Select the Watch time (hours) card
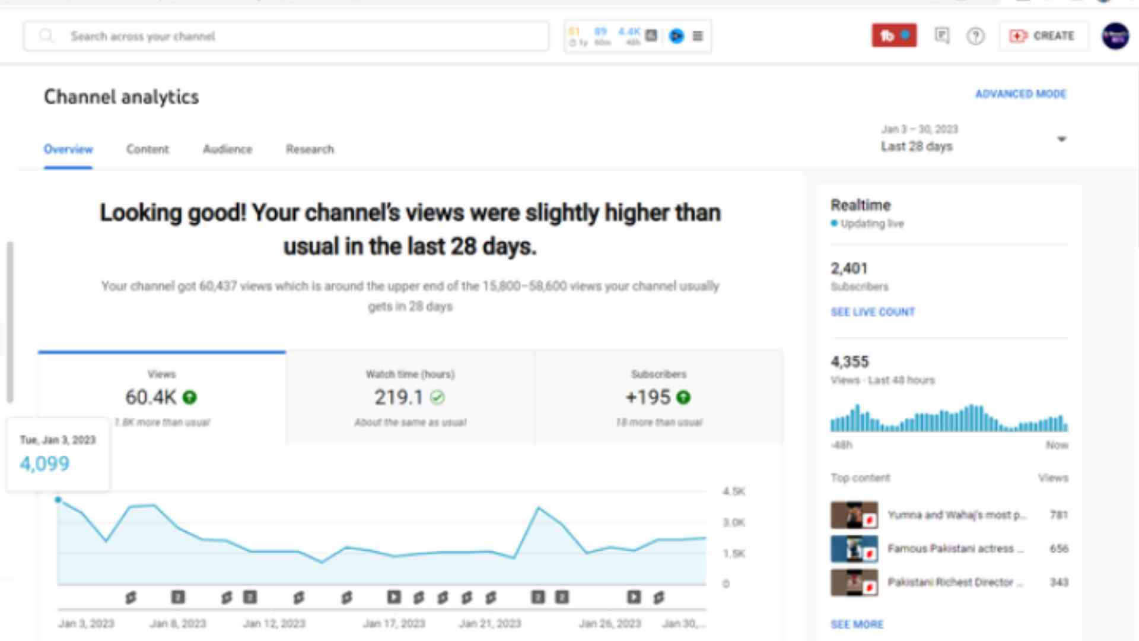 (410, 397)
